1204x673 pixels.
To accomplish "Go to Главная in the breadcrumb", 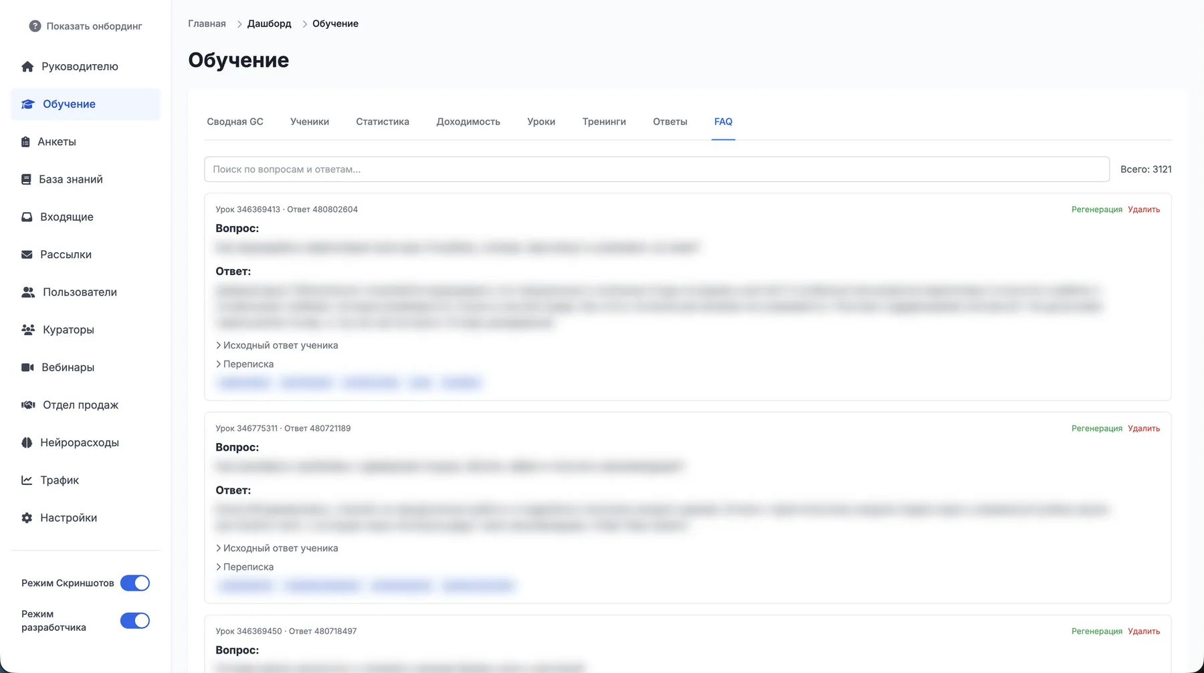I will (207, 23).
